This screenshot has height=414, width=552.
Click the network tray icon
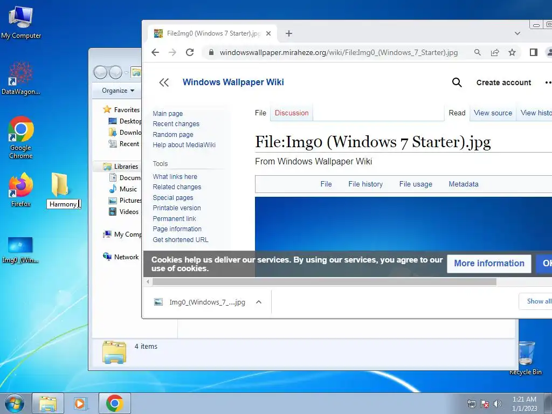coord(471,404)
